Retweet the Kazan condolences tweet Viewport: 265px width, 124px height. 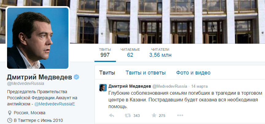[x=128, y=115]
